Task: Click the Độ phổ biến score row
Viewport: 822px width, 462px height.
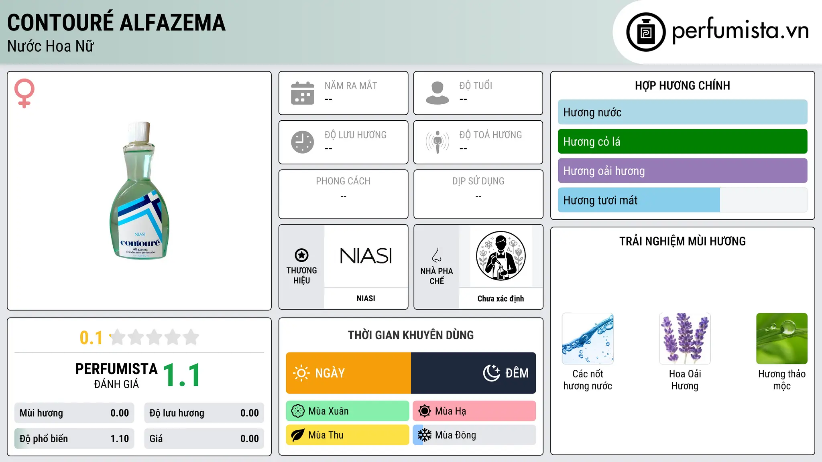Action: (x=74, y=439)
